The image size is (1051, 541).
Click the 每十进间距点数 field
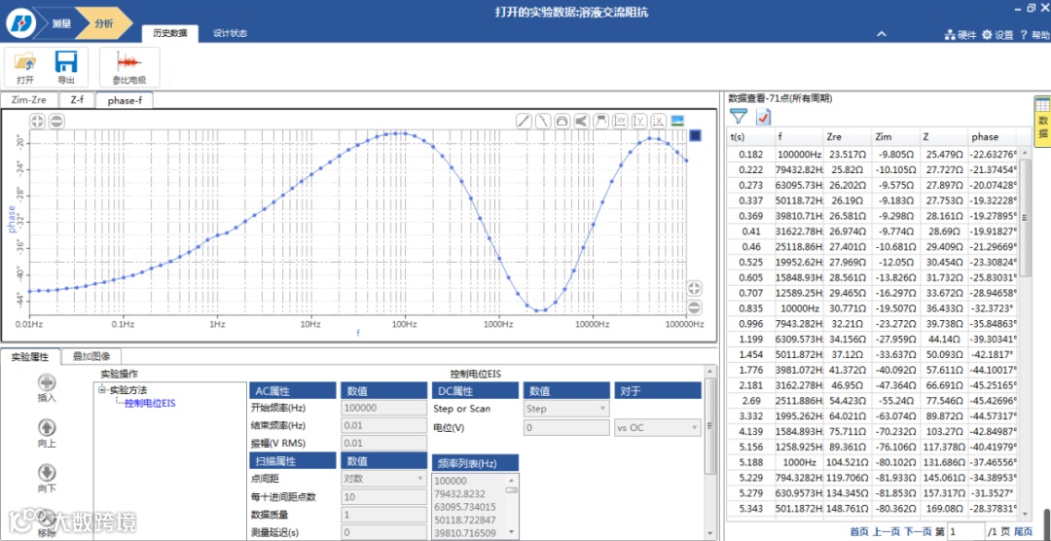pos(384,497)
